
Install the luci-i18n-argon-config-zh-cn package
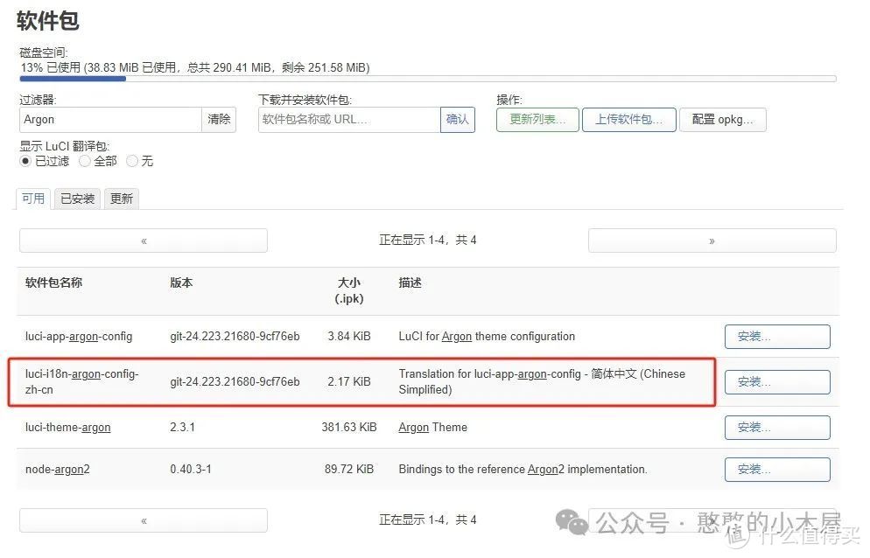point(776,381)
